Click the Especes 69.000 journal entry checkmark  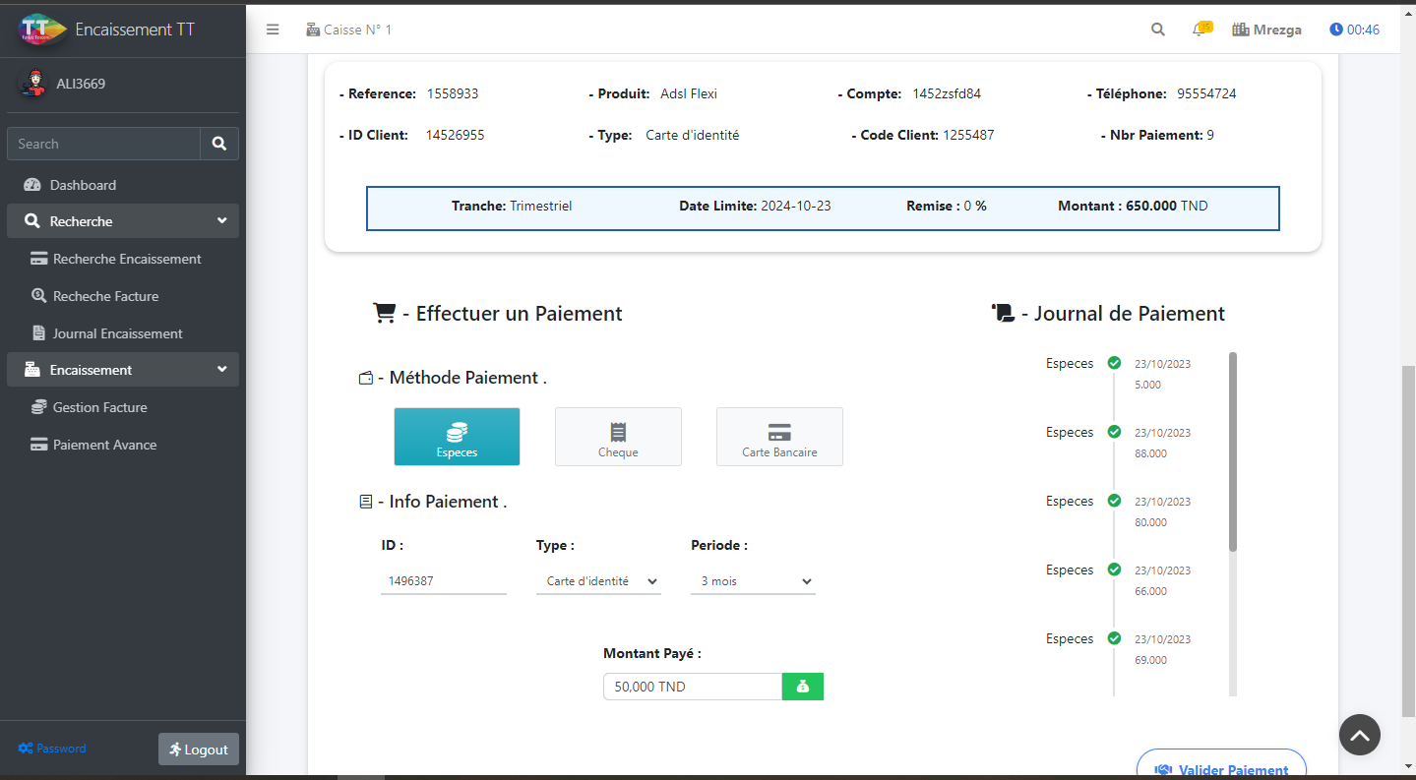click(x=1114, y=638)
